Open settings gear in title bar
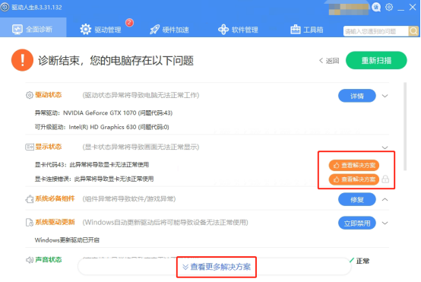The image size is (421, 282). pos(389,7)
